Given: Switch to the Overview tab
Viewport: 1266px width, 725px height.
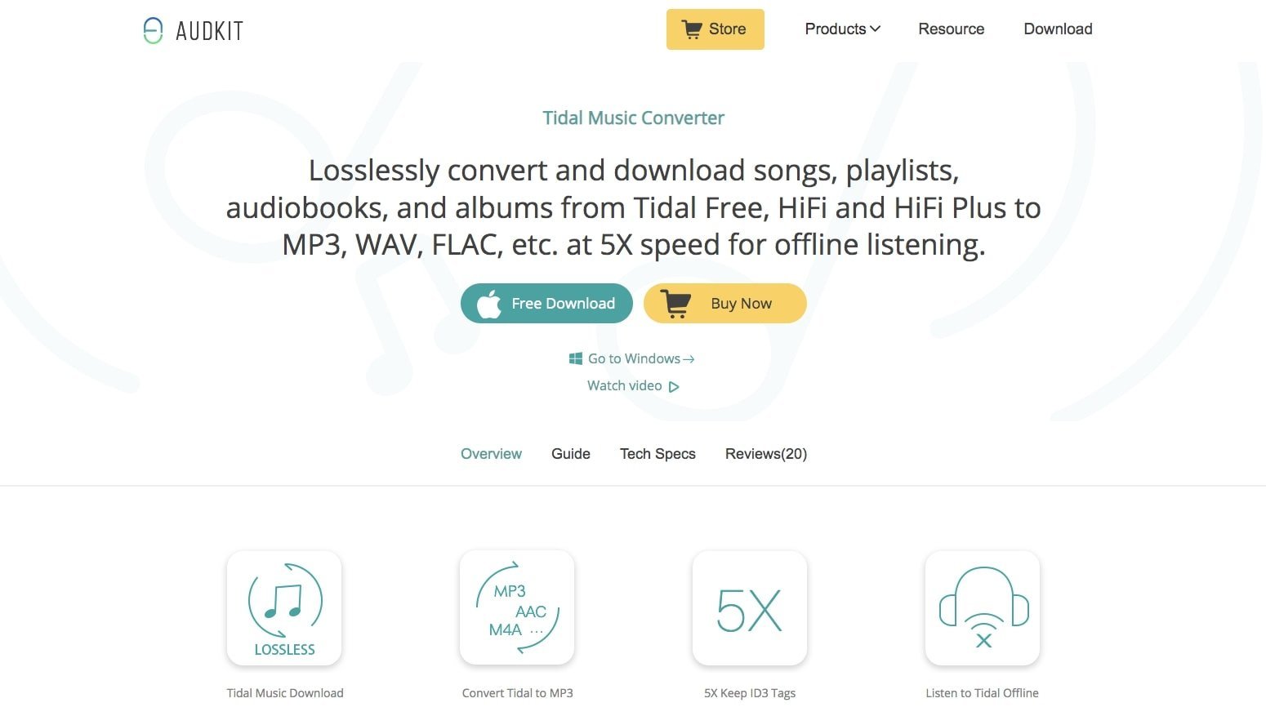Looking at the screenshot, I should pos(491,454).
